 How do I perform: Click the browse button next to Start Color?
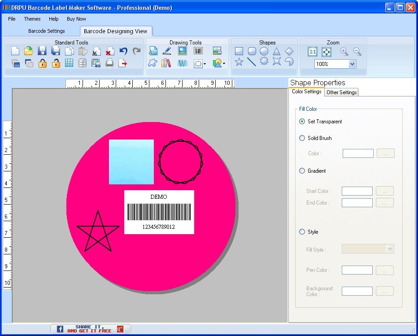[x=385, y=191]
